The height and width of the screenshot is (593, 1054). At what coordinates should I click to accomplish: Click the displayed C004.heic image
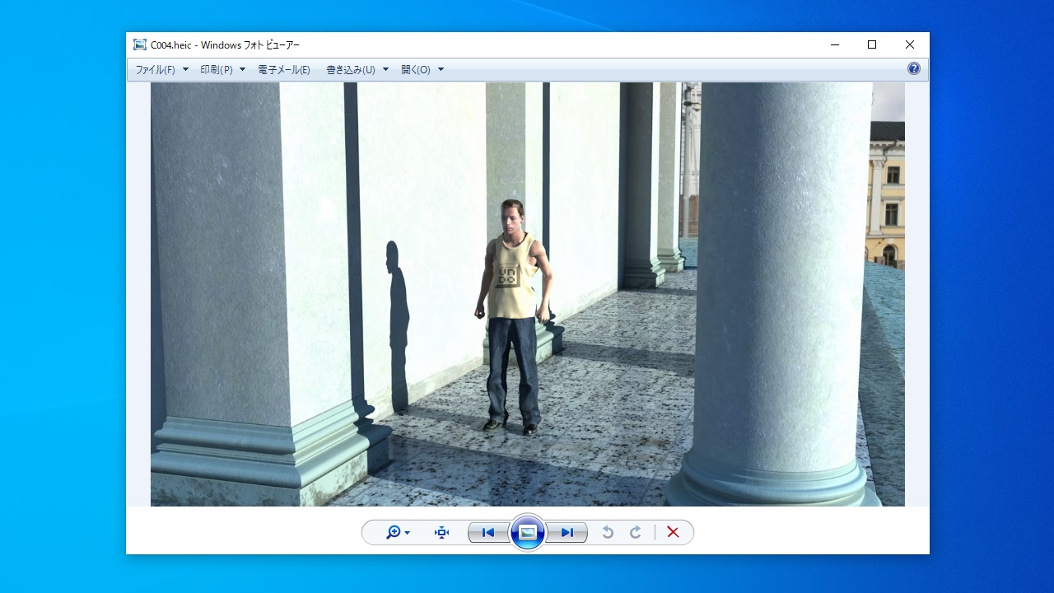click(x=528, y=294)
